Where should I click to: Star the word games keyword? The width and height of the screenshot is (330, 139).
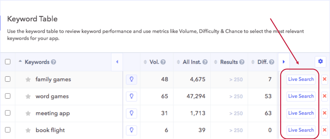click(x=28, y=96)
